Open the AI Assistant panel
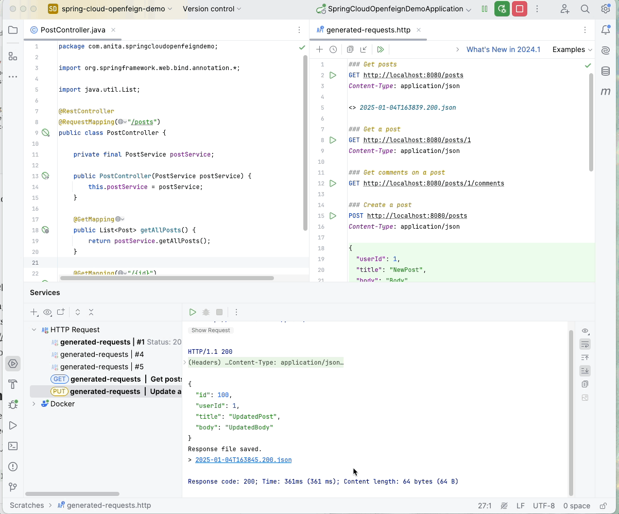619x514 pixels. pos(606,50)
